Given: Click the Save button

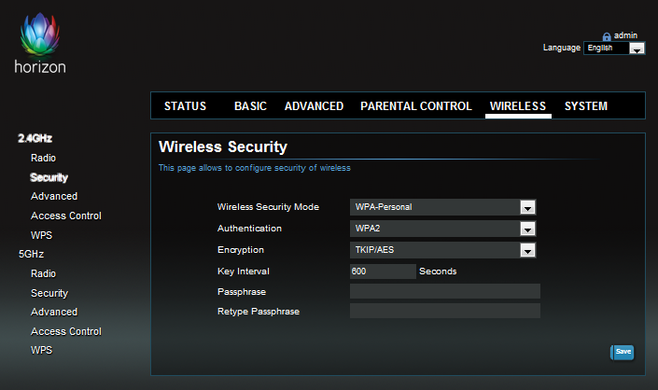Looking at the screenshot, I should click(623, 353).
